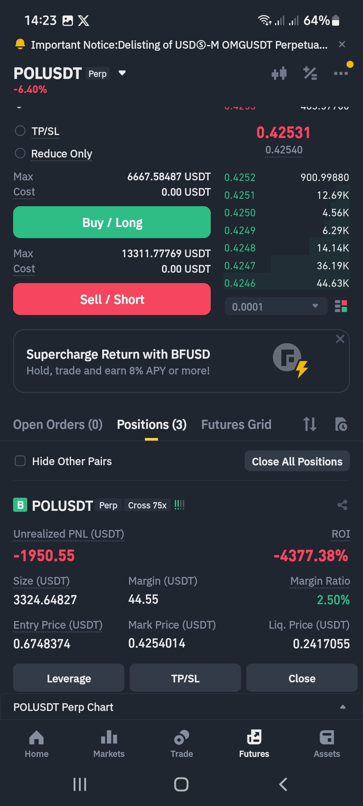Tap the order book layout icon
Image resolution: width=363 pixels, height=806 pixels.
341,306
